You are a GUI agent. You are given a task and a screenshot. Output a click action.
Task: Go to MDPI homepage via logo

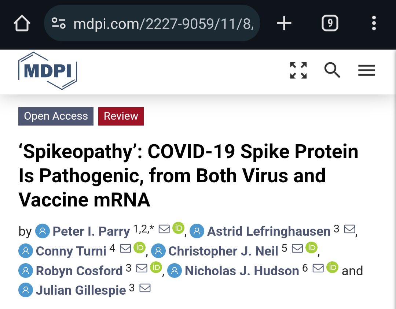click(x=48, y=71)
